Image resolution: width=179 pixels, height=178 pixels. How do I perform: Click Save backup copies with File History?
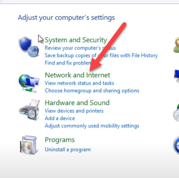101,55
